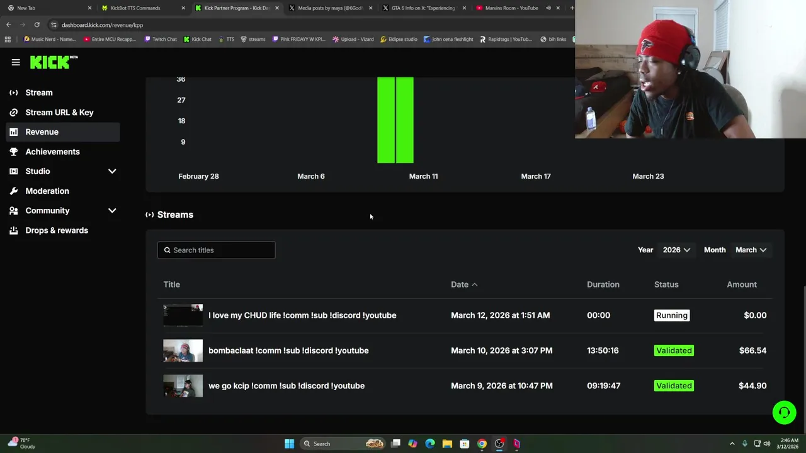Viewport: 806px width, 453px height.
Task: Click the address bar URL
Action: pos(102,25)
